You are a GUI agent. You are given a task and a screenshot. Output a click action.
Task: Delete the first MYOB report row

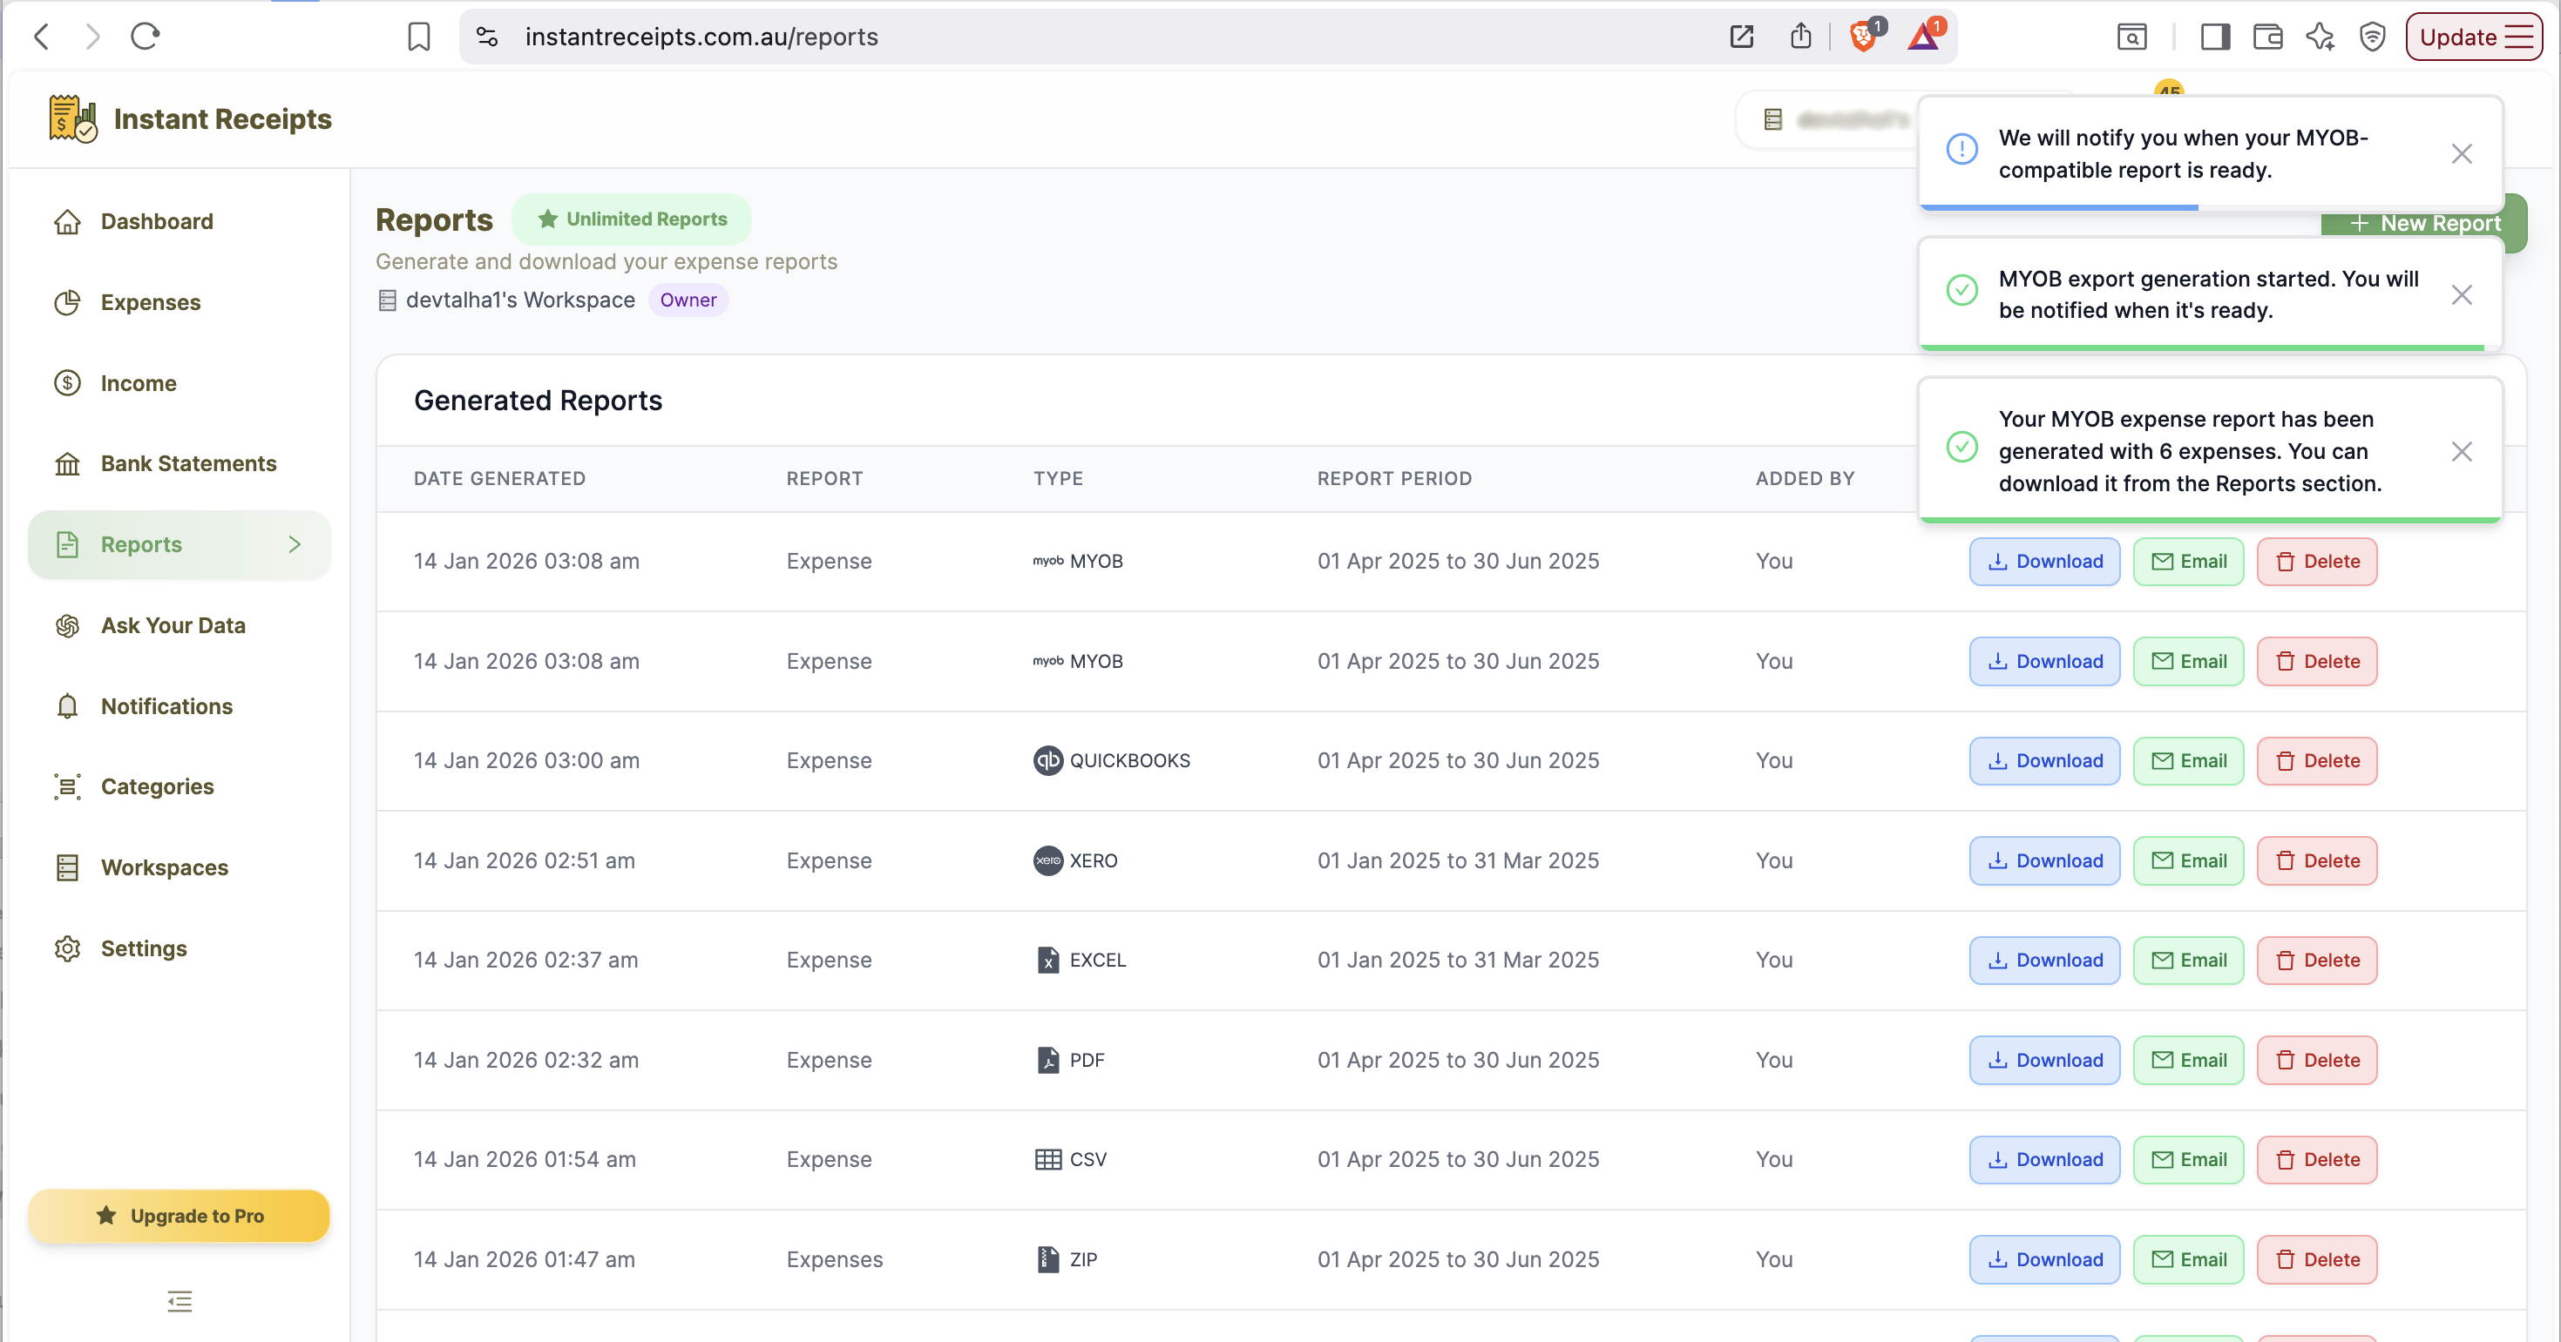(2316, 561)
